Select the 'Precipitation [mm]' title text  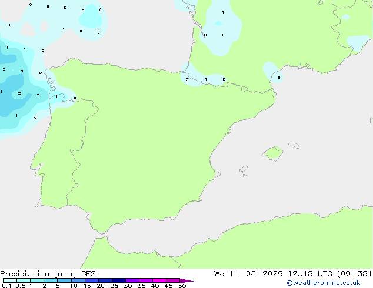tap(38, 274)
